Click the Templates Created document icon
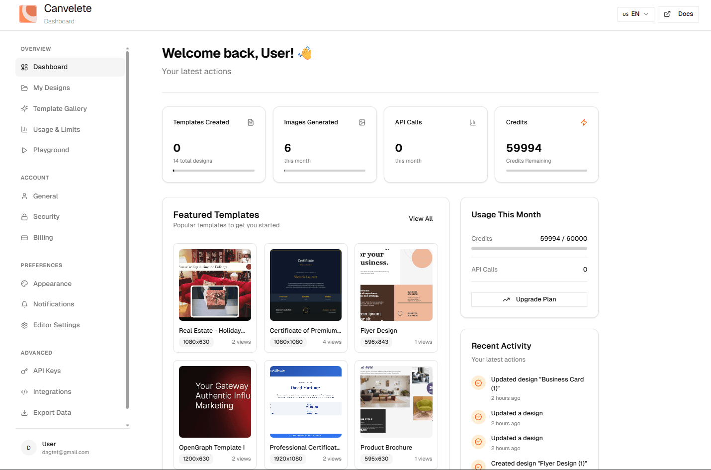Image resolution: width=711 pixels, height=470 pixels. 251,122
